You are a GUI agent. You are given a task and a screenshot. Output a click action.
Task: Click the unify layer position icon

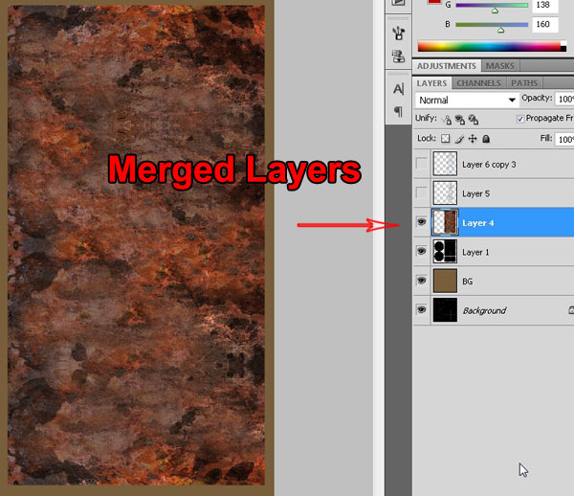tap(447, 119)
